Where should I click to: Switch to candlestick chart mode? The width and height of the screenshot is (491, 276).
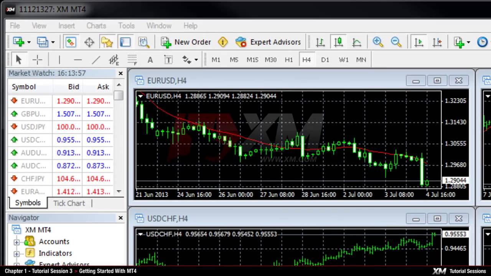(x=338, y=42)
